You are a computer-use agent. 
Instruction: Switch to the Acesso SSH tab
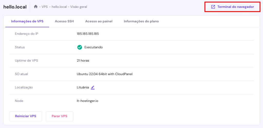[64, 21]
